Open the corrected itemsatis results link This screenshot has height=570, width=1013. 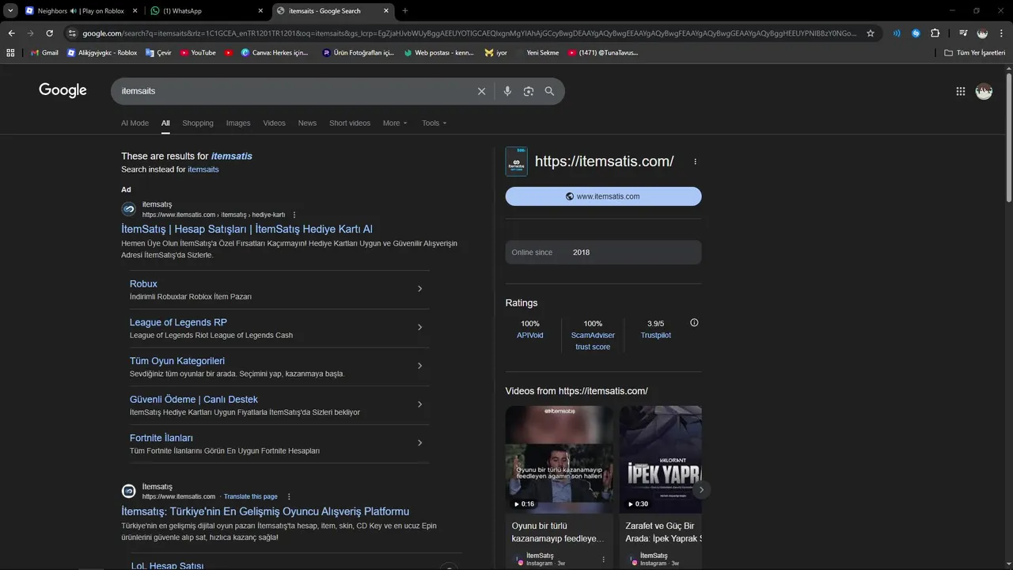click(x=232, y=156)
